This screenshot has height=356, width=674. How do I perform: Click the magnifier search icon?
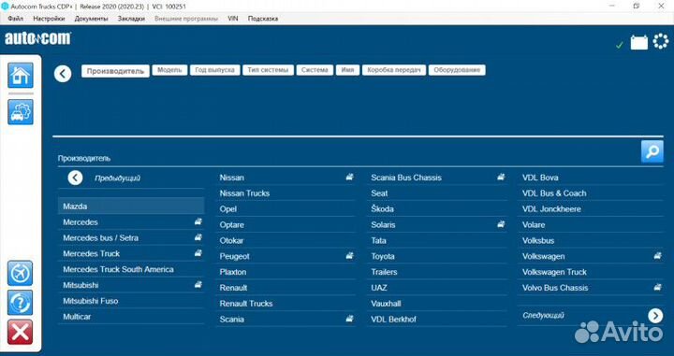pos(652,151)
